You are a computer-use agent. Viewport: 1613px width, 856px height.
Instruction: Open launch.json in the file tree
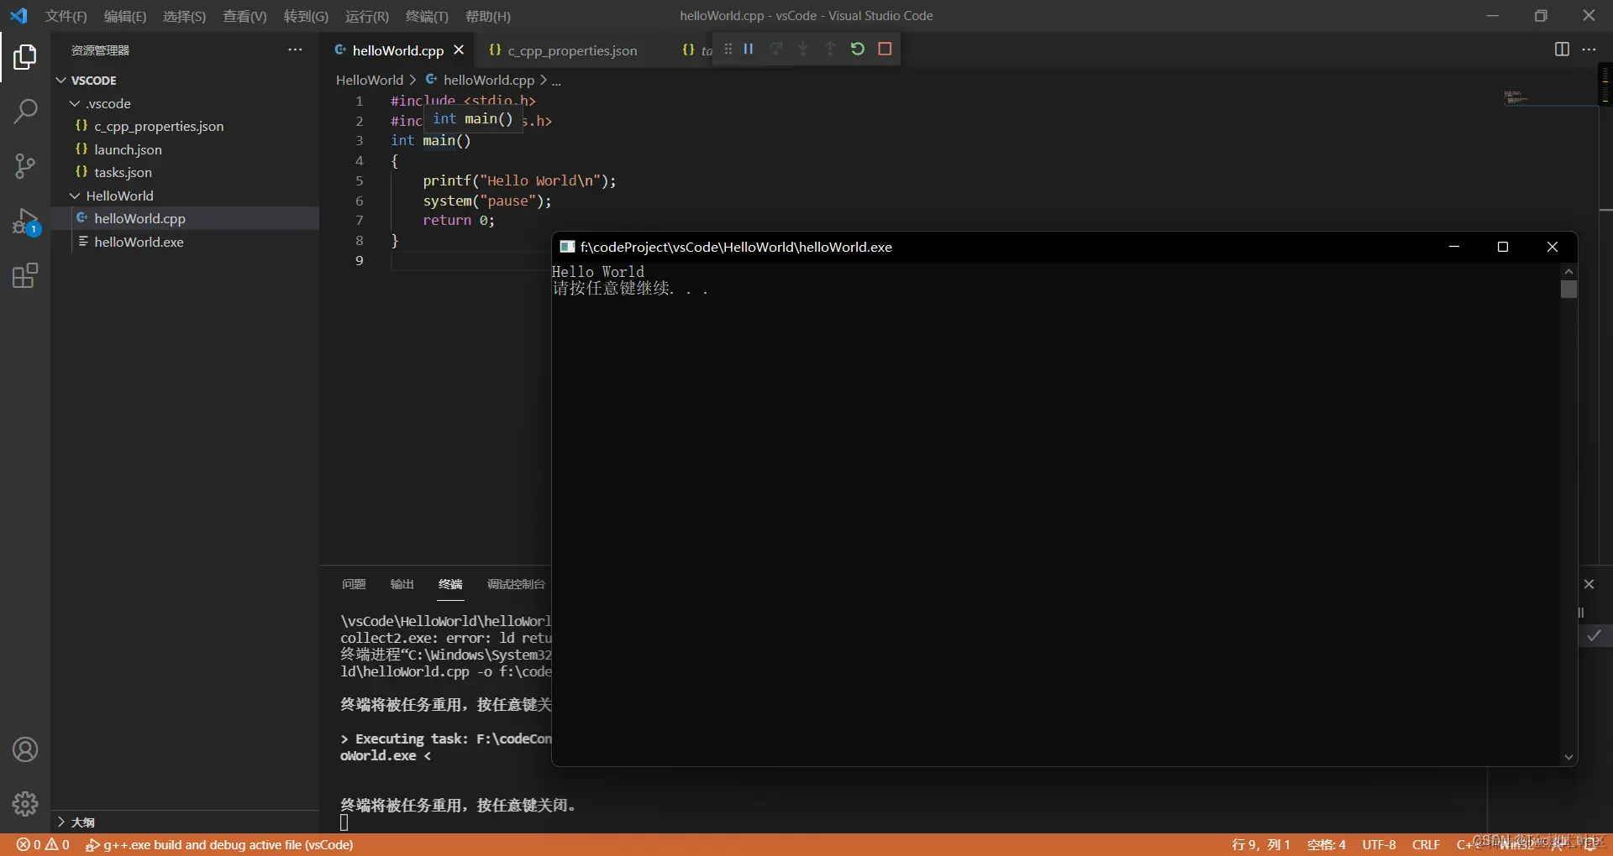pyautogui.click(x=185, y=149)
